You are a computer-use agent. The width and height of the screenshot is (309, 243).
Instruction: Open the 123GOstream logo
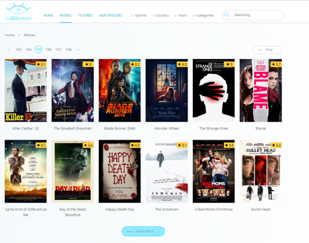(x=19, y=12)
